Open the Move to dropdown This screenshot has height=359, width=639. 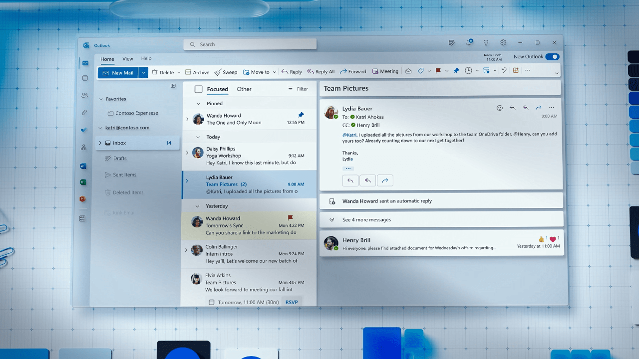[x=276, y=71]
